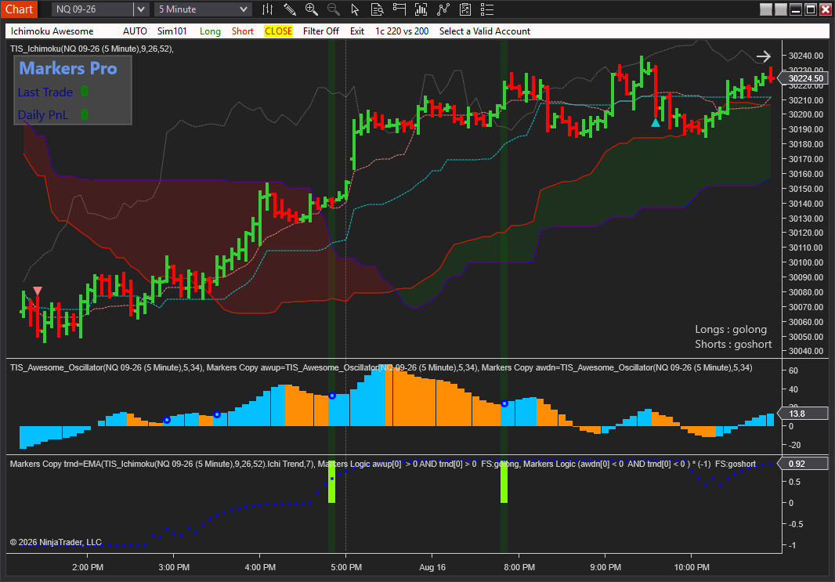Click the red Short button
This screenshot has height=582, width=835.
[x=242, y=31]
